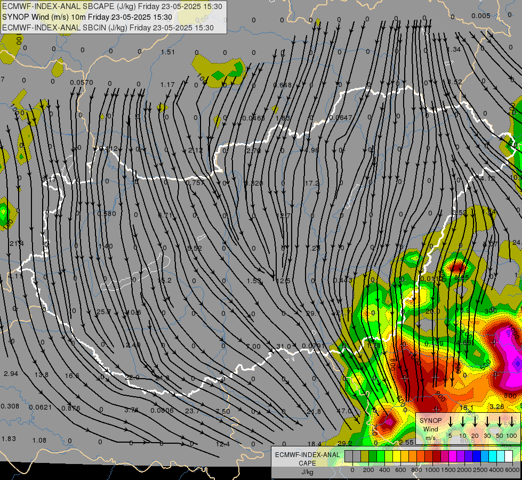The height and width of the screenshot is (480, 522).
Task: Click the 0.005 value at top right
Action: coord(481,15)
